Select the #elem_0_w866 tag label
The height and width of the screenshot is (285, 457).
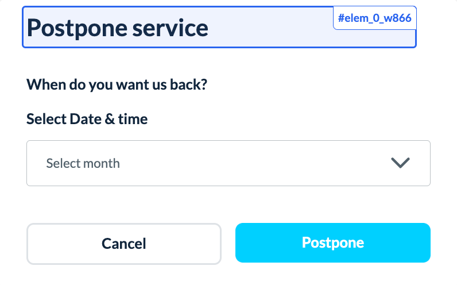pos(374,18)
